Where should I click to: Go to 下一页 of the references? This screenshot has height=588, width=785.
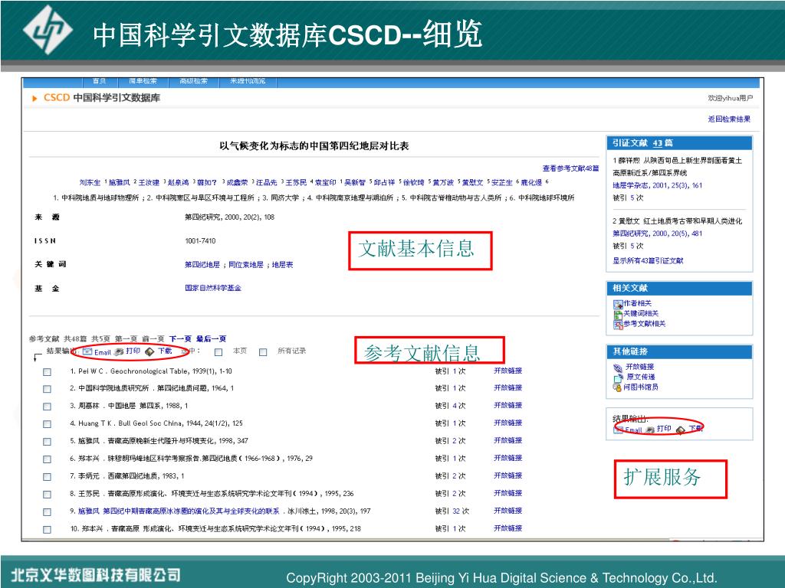click(x=180, y=338)
